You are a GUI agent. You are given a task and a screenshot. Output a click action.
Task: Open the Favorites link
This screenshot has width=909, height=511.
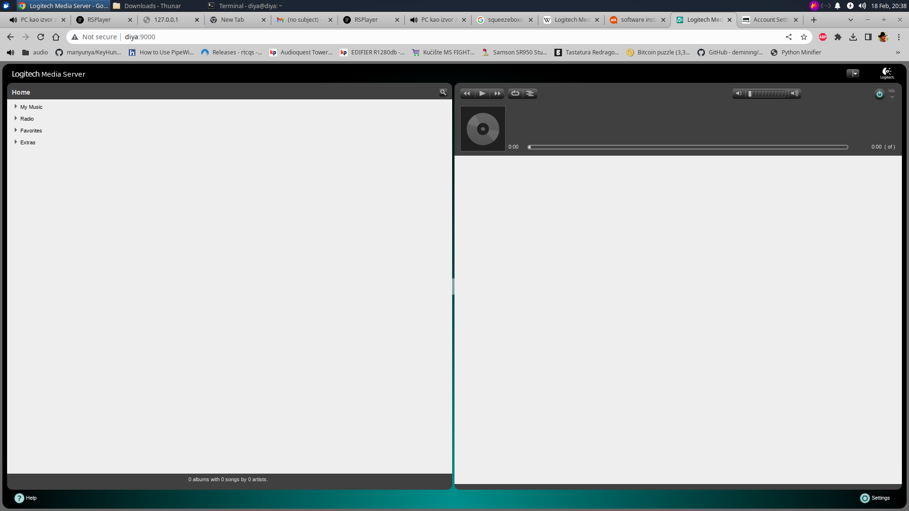(x=31, y=131)
